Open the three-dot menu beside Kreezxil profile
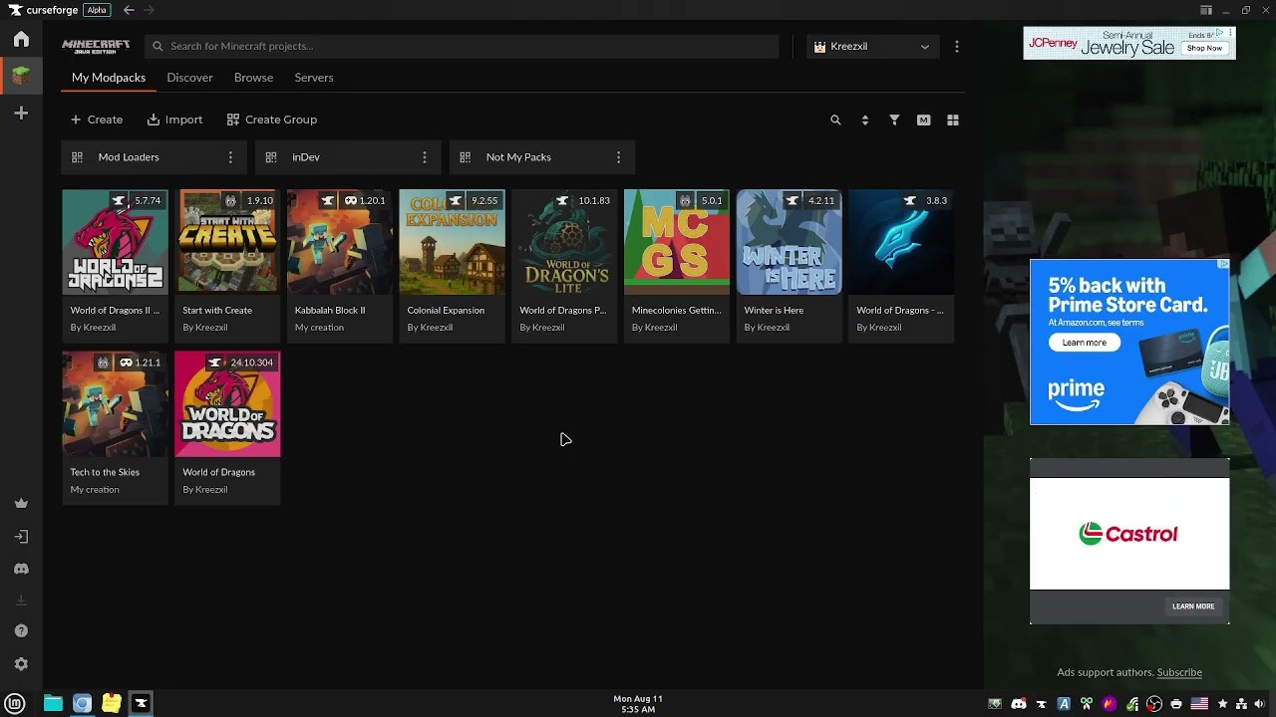 957,46
